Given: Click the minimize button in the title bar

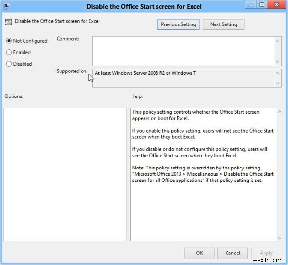Looking at the screenshot, I should click(251, 5).
